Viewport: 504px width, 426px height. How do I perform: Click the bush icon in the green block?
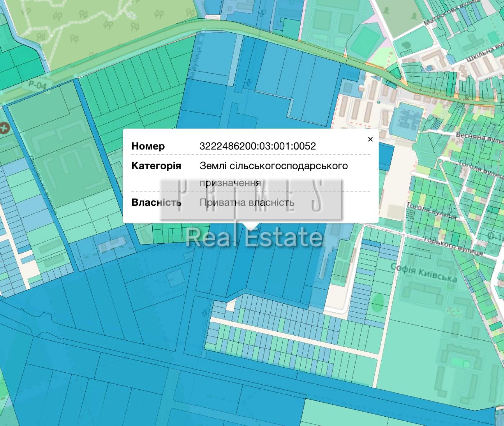pos(406,45)
